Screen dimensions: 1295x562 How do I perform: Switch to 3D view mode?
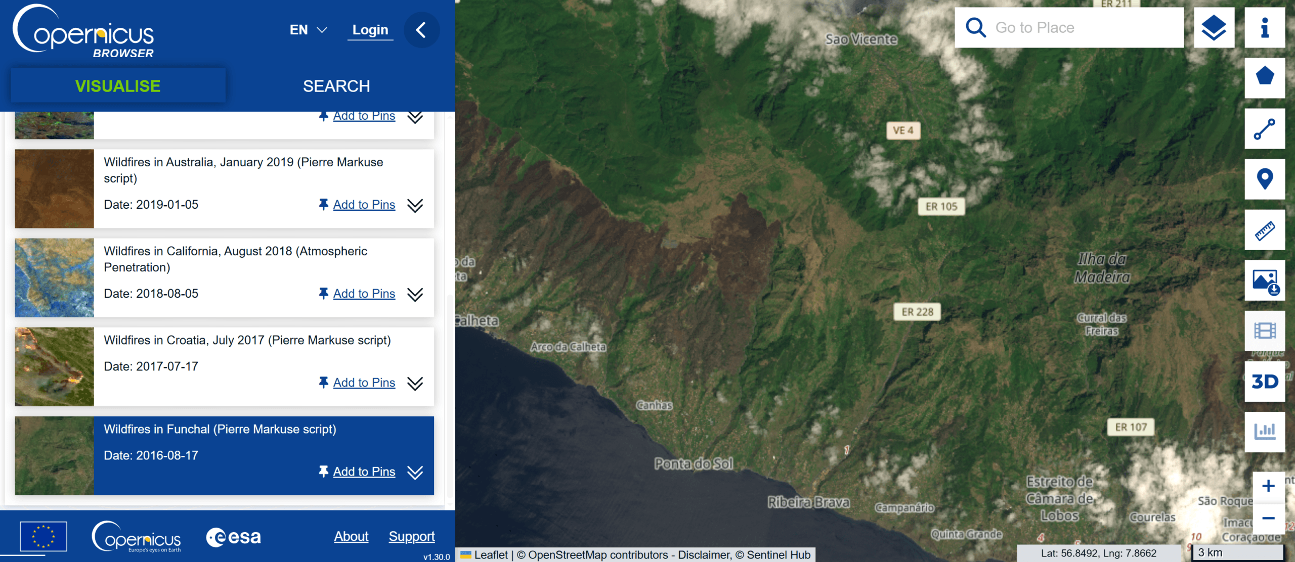click(1264, 382)
